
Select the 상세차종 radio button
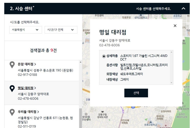pos(104,56)
